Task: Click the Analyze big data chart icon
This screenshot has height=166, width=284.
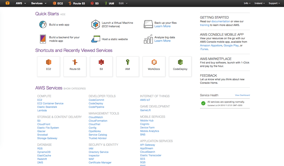Action: click(x=148, y=39)
